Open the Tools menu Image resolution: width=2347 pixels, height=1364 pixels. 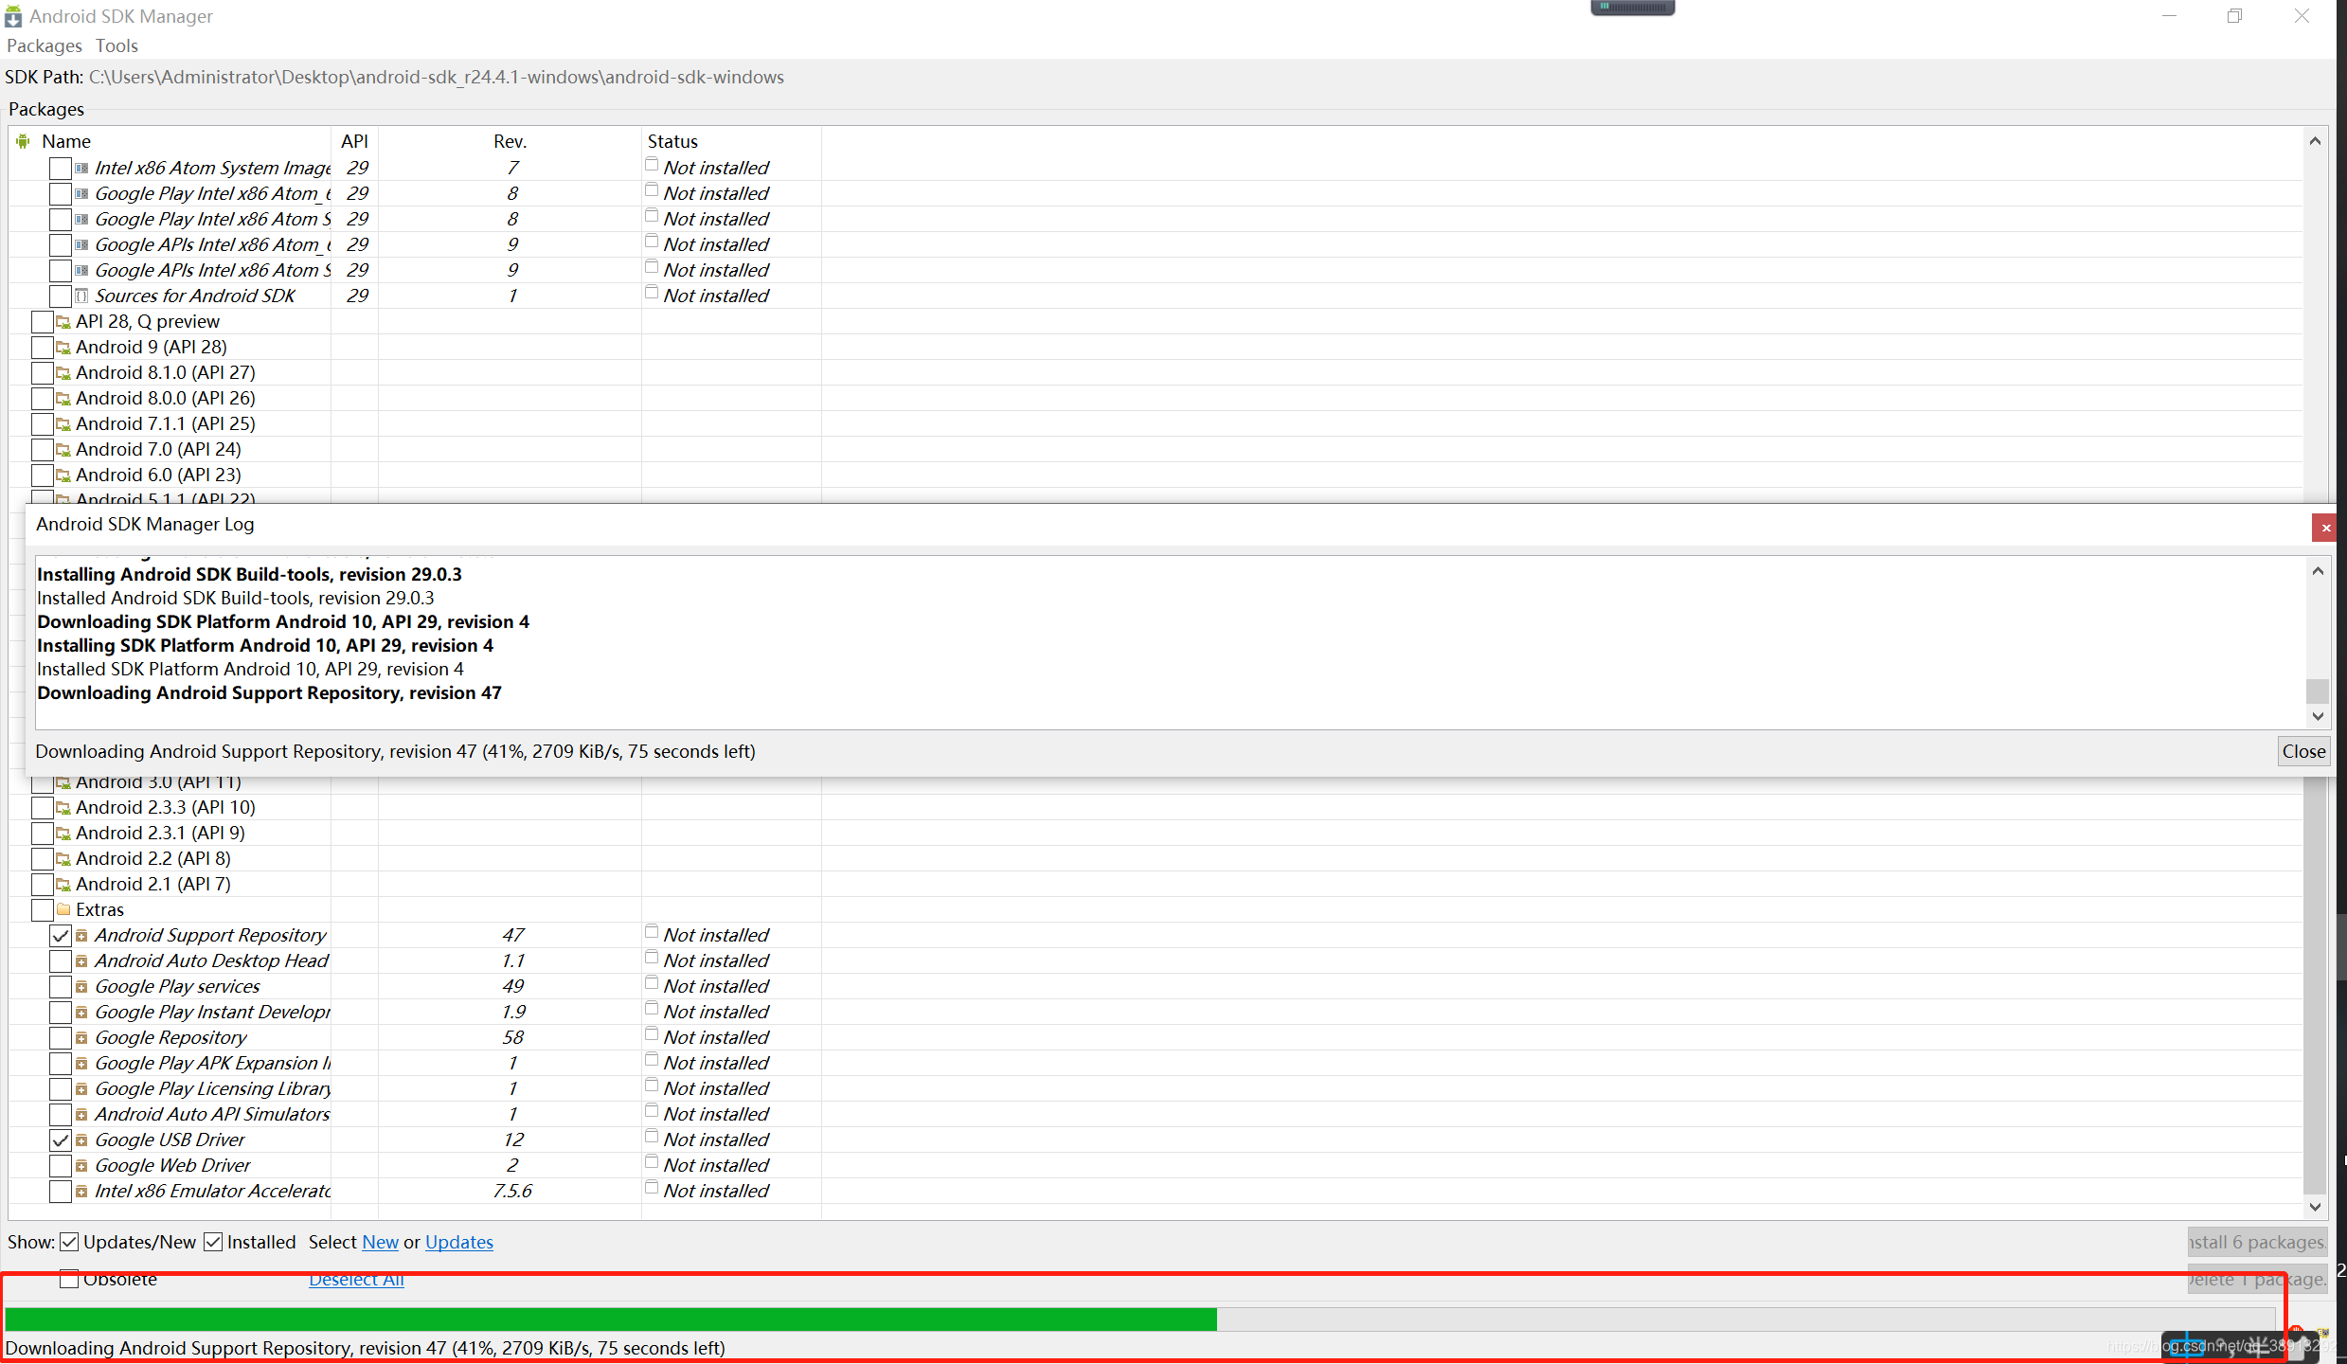pos(116,45)
